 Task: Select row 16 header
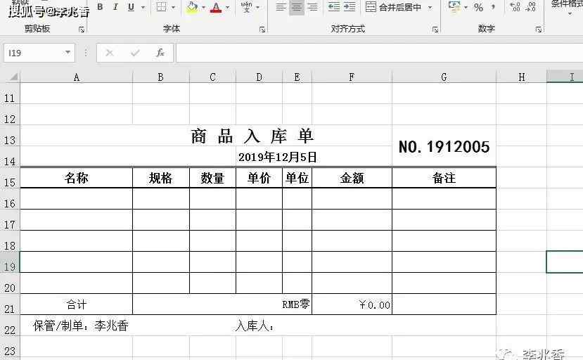click(10, 198)
